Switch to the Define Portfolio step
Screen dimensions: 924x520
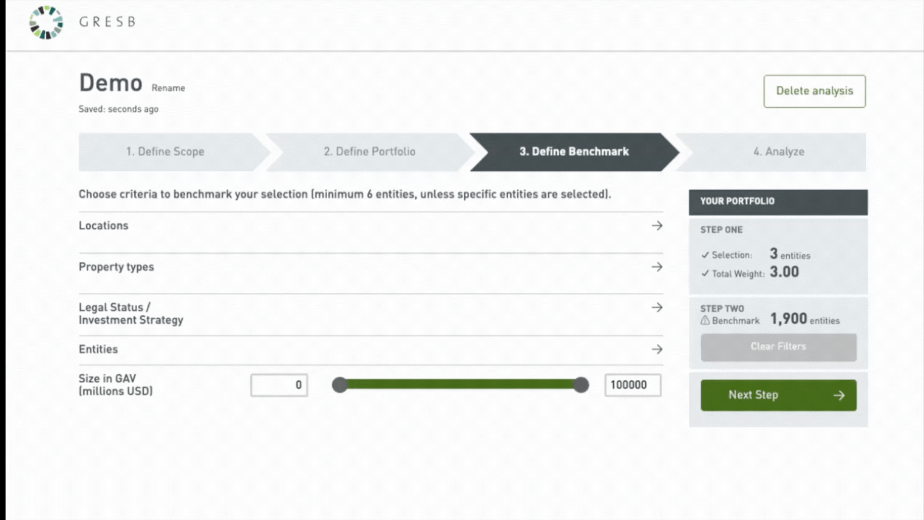coord(369,152)
